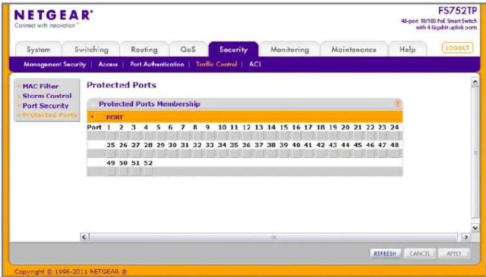Go to Access submenu

(x=108, y=64)
